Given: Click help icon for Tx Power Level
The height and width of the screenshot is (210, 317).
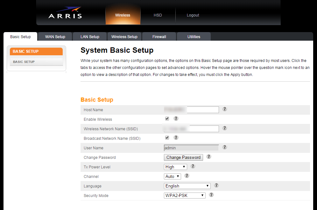Looking at the screenshot, I should coord(193,166).
